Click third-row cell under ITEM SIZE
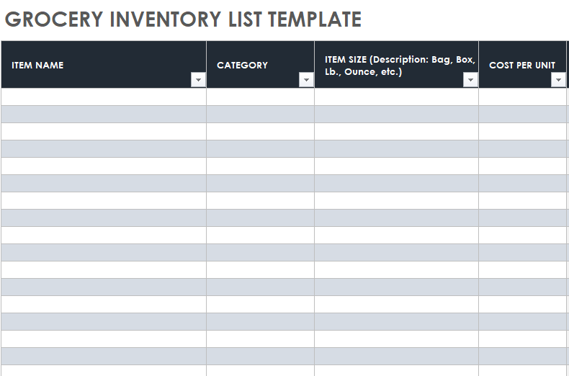 pos(396,132)
